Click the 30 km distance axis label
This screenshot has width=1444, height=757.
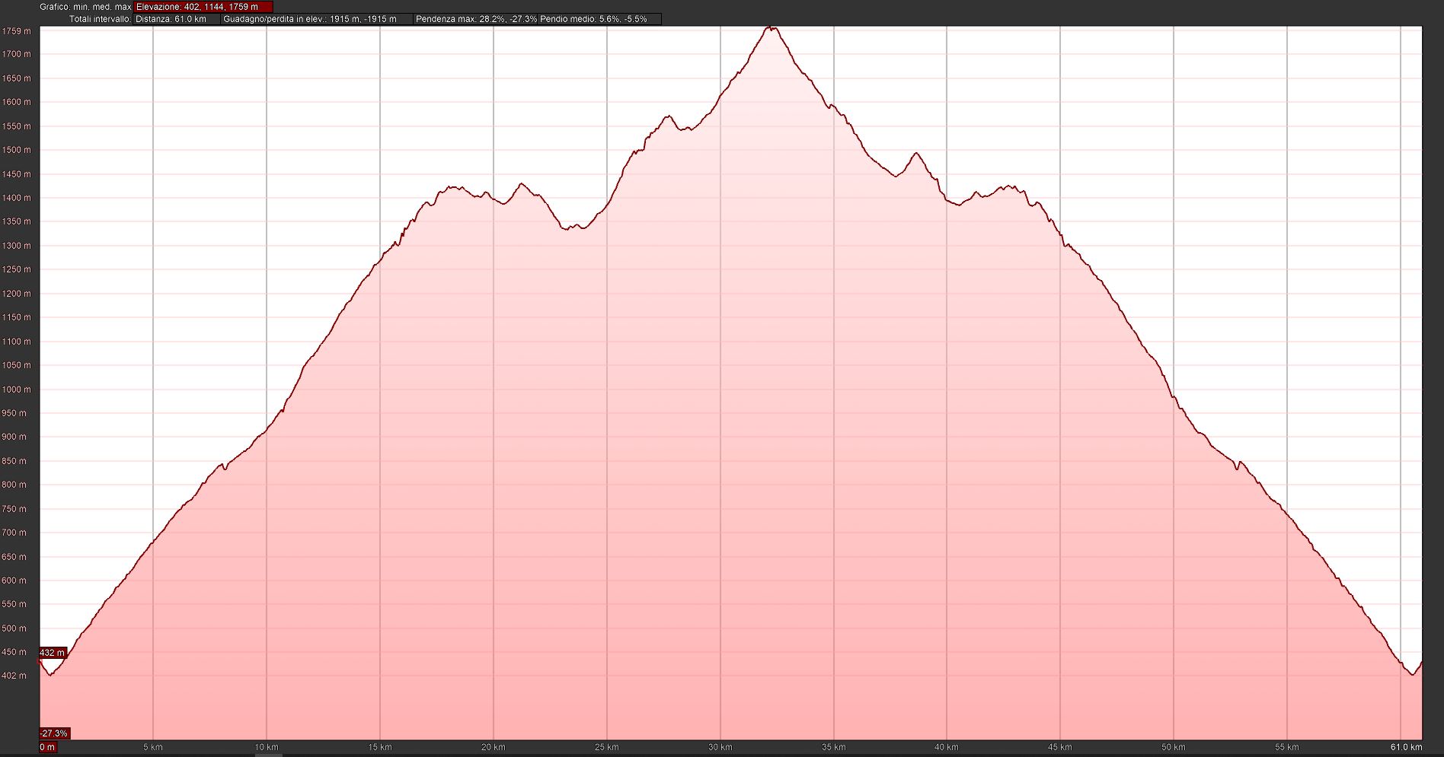pyautogui.click(x=720, y=747)
